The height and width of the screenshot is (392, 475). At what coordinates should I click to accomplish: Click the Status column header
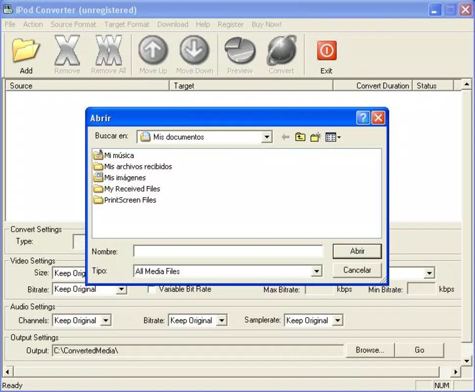click(433, 86)
